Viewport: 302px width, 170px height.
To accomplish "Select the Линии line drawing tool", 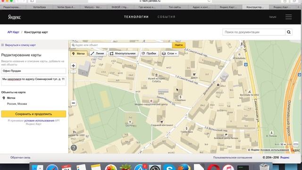I will pos(98,53).
